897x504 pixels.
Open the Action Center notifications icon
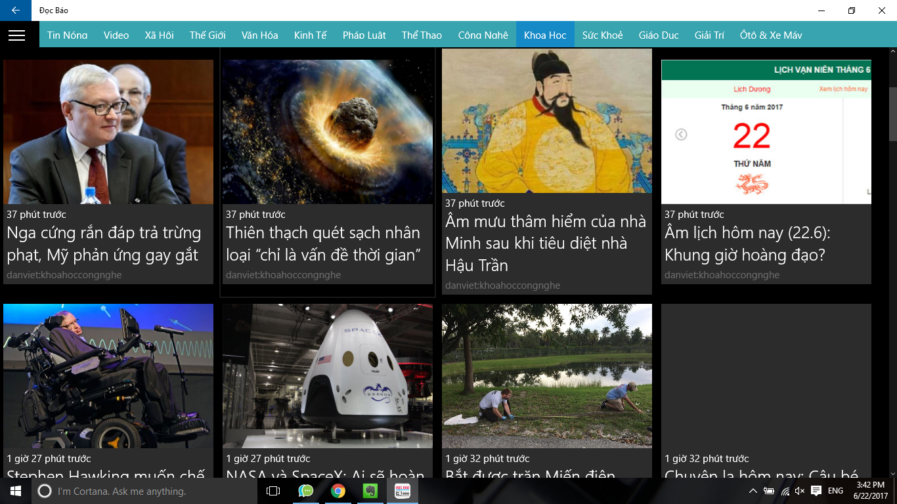(x=816, y=491)
